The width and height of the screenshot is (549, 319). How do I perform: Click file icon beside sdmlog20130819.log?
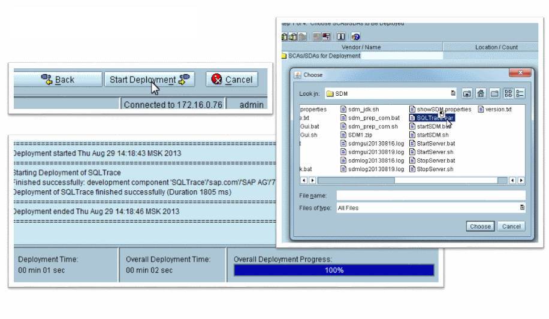(343, 169)
